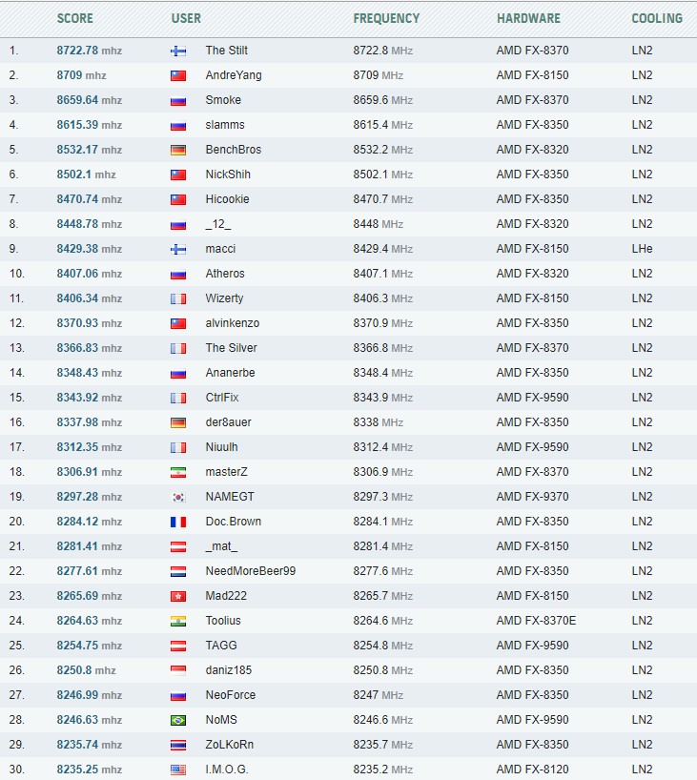Image resolution: width=697 pixels, height=780 pixels.
Task: Open user profile TAGG
Action: click(x=221, y=646)
